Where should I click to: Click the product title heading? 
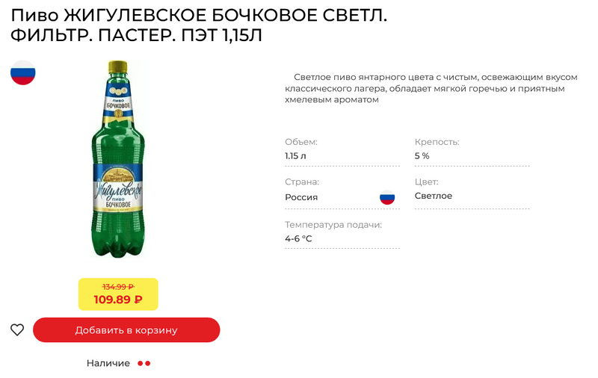[x=198, y=25]
